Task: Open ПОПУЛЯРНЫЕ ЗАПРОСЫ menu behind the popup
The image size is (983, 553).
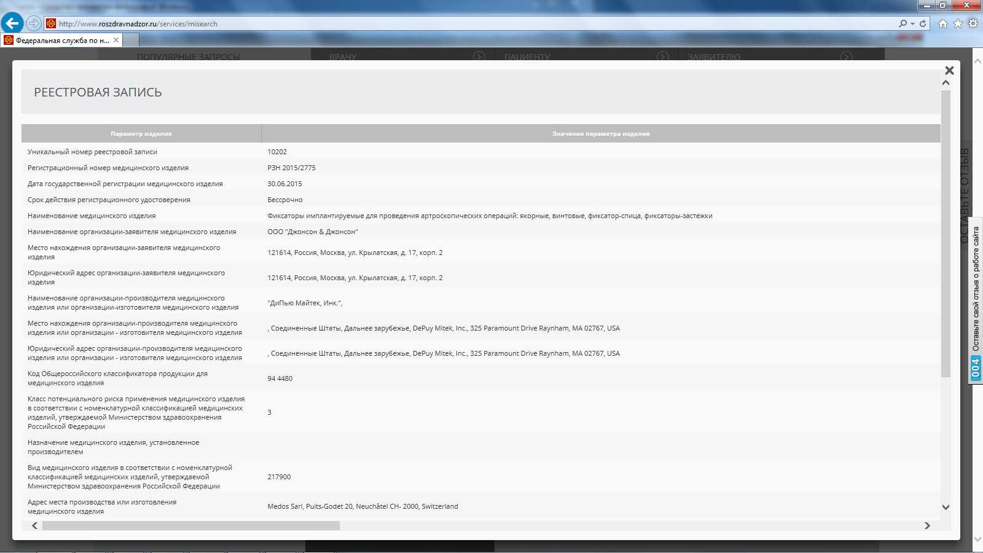Action: [188, 57]
